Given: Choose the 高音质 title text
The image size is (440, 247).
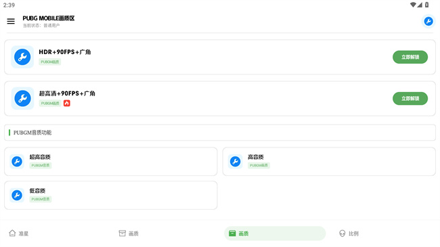Looking at the screenshot, I should [256, 157].
